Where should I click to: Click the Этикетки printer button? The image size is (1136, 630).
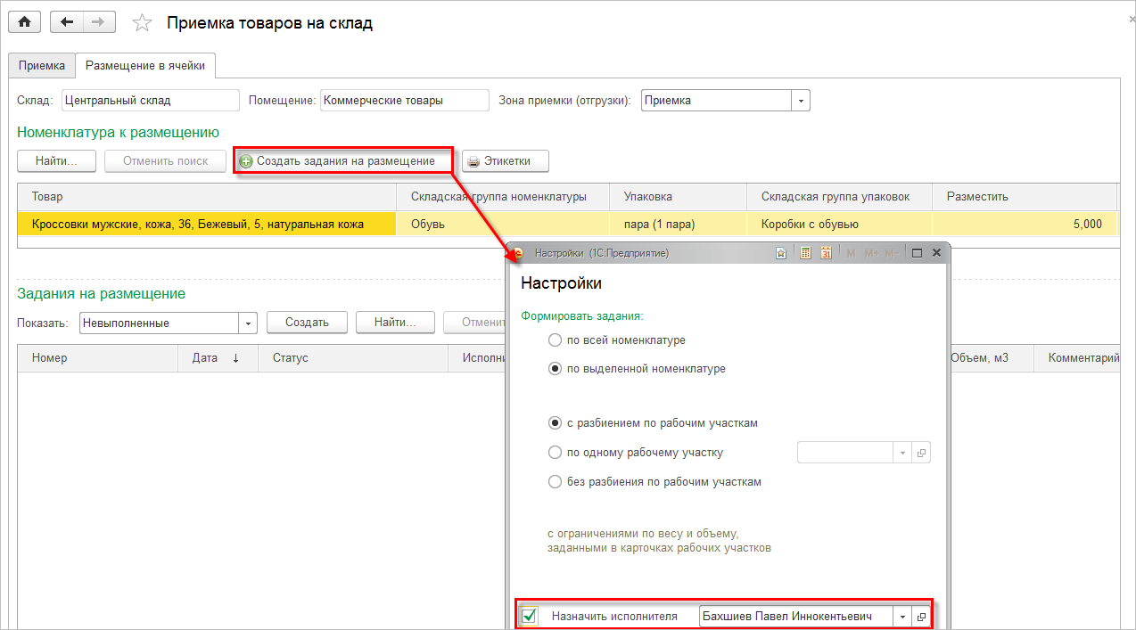tap(505, 161)
